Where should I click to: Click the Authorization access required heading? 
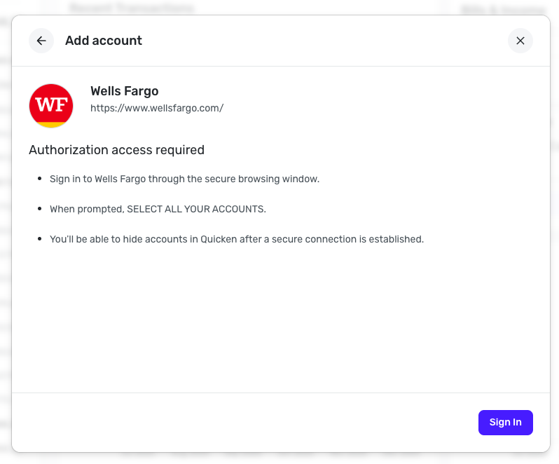tap(116, 149)
